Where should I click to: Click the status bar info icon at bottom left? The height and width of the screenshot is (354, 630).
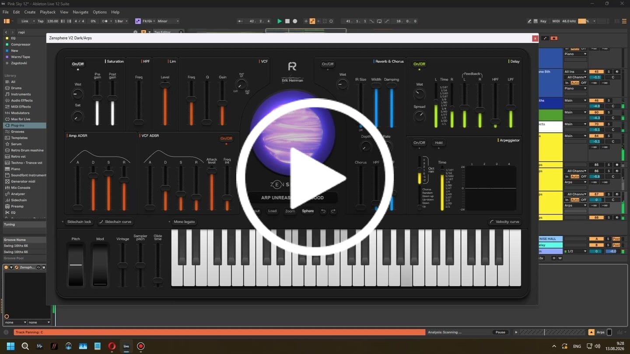[x=6, y=332]
